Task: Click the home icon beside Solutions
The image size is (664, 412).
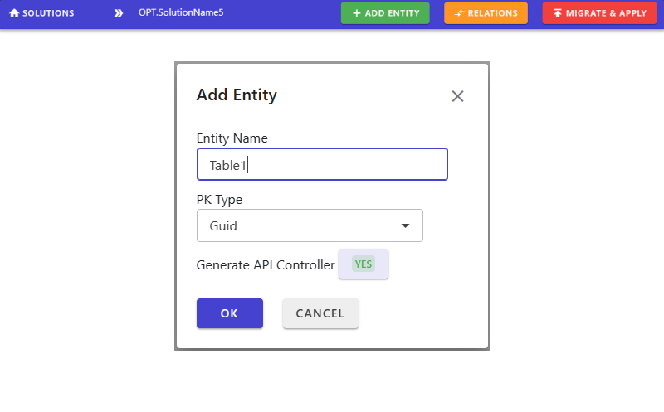Action: [x=14, y=13]
